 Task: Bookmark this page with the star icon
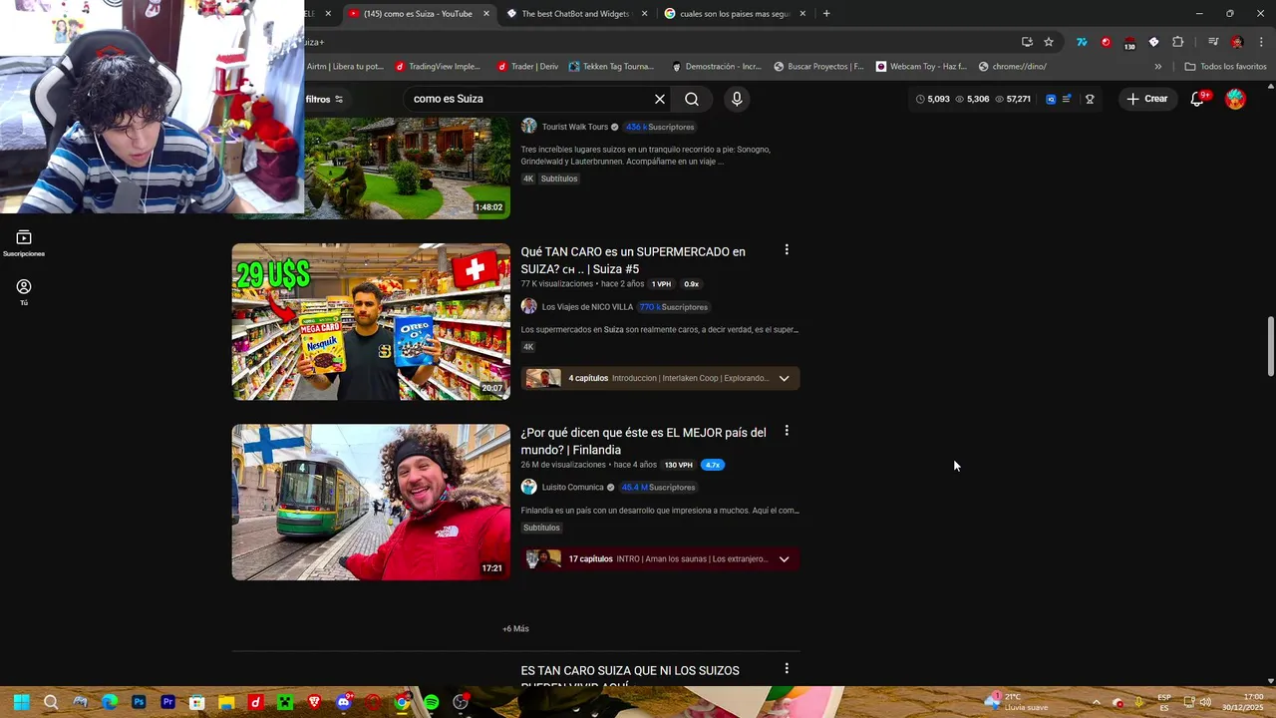point(1049,42)
